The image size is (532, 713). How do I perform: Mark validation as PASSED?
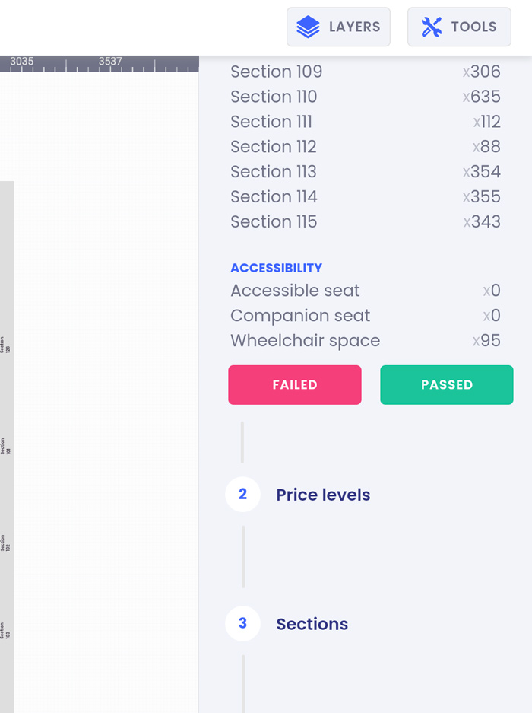pos(447,385)
